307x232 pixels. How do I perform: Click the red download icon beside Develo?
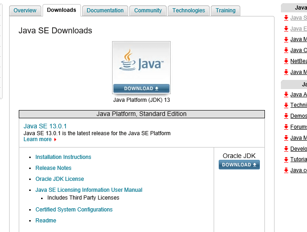pos(286,149)
